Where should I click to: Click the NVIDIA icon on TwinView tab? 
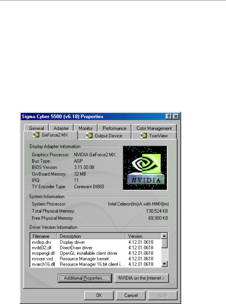coord(143,135)
